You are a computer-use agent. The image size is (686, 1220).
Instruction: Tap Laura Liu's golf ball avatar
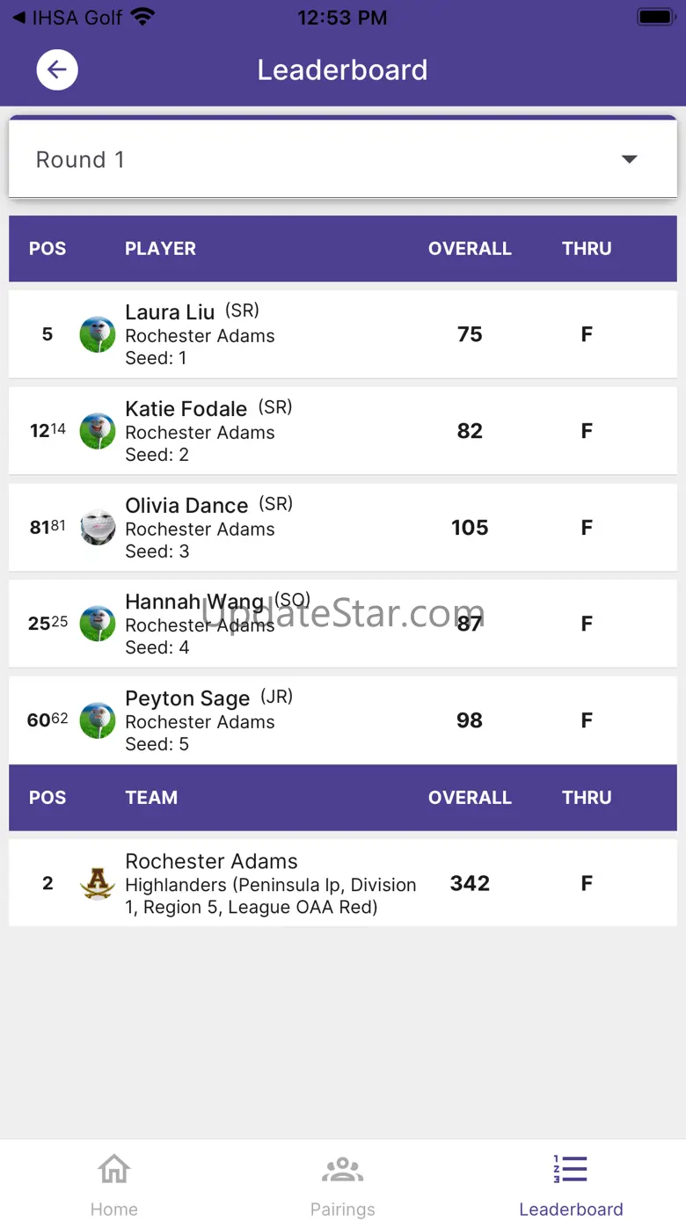coord(98,334)
